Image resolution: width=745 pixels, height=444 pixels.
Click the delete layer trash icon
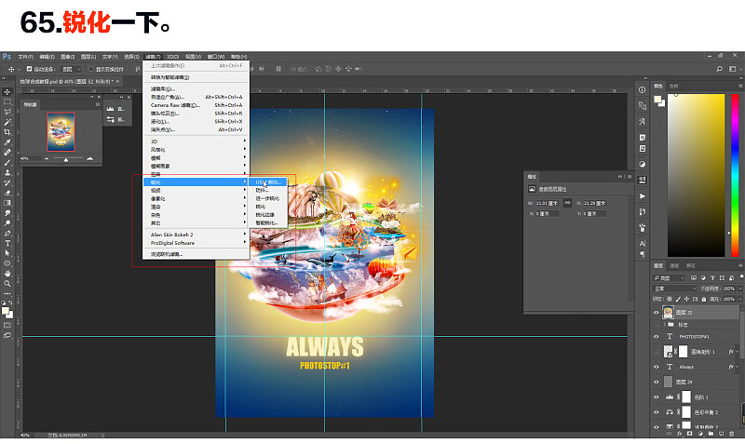click(731, 434)
